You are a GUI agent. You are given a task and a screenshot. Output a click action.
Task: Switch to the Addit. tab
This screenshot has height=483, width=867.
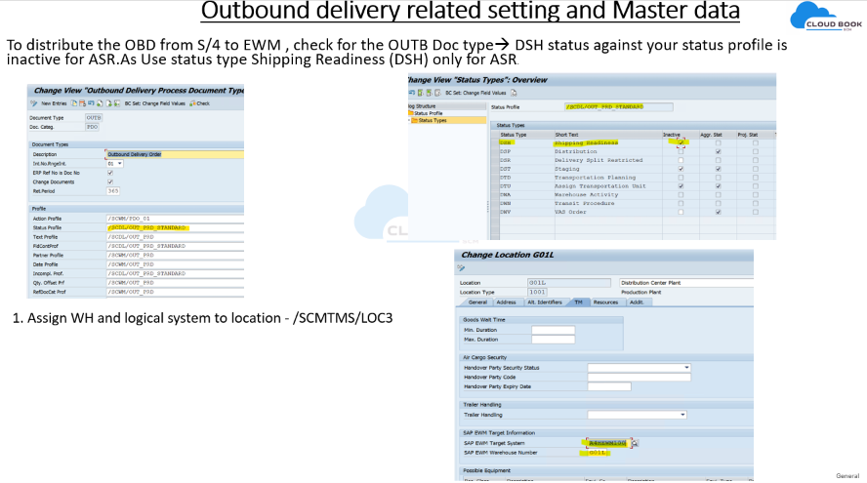tap(637, 302)
